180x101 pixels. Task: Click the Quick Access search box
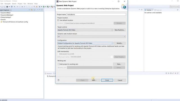(x=174, y=7)
